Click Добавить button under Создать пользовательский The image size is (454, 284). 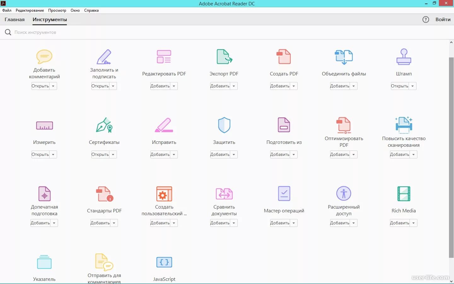pyautogui.click(x=160, y=223)
